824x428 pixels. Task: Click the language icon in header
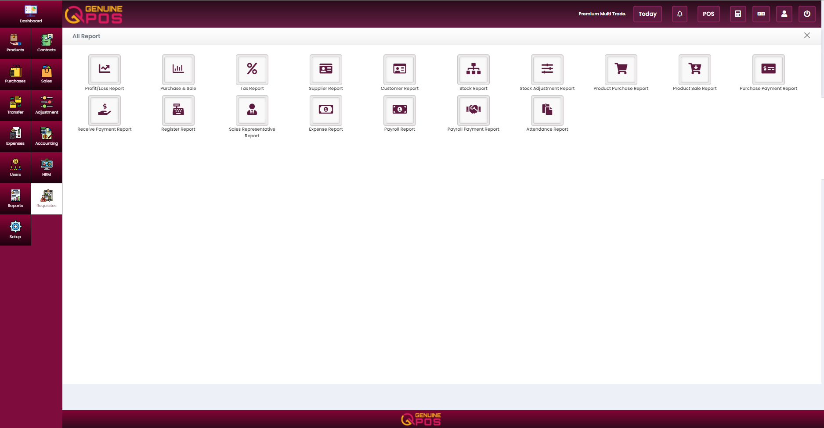click(761, 14)
